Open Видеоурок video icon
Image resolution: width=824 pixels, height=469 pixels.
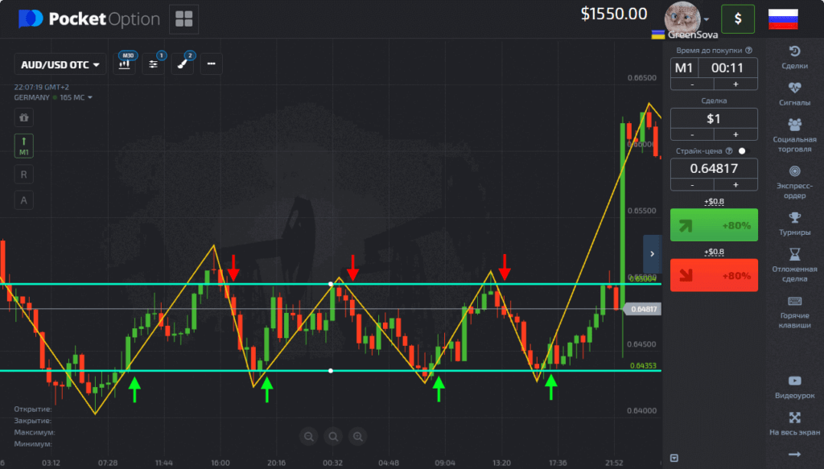click(795, 386)
